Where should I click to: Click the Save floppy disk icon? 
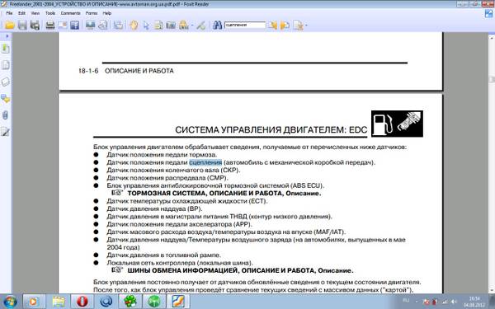pyautogui.click(x=22, y=26)
